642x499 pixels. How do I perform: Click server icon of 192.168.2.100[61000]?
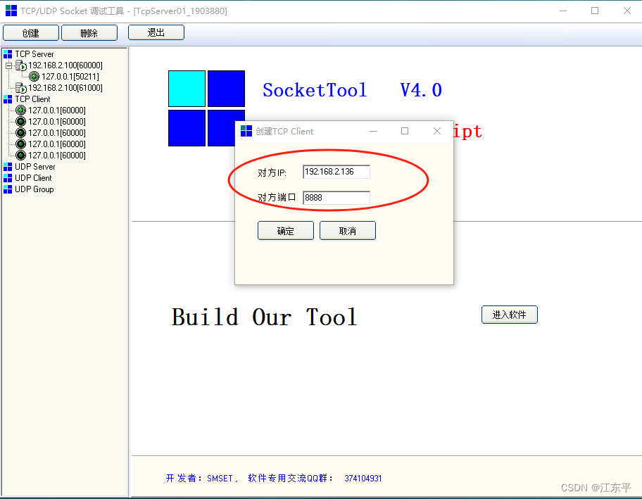[20, 87]
